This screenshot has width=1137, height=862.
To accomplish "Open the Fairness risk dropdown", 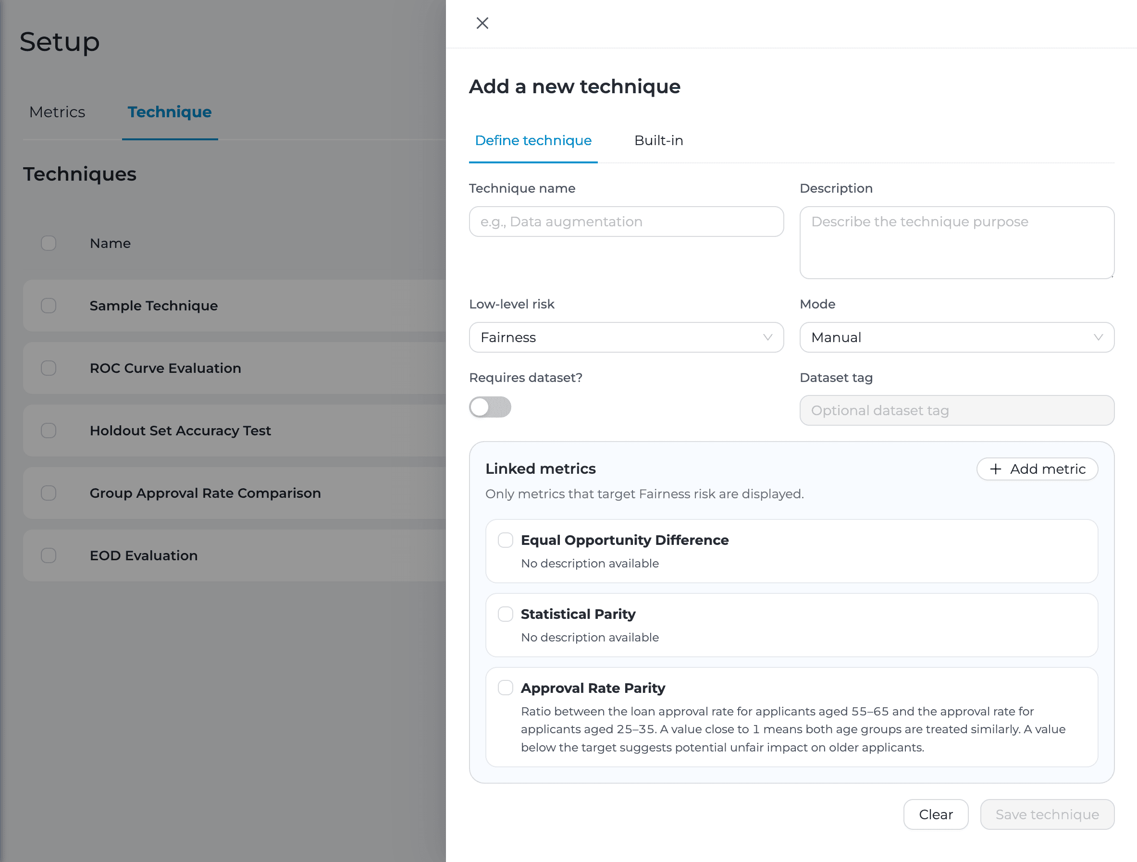I will pos(626,337).
